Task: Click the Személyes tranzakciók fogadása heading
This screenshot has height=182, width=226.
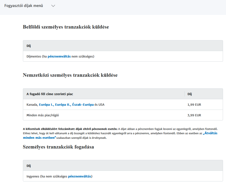Action: pyautogui.click(x=58, y=147)
